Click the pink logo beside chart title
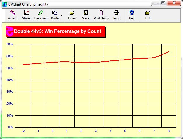Viewport: 183px width, 139px height. click(10, 31)
